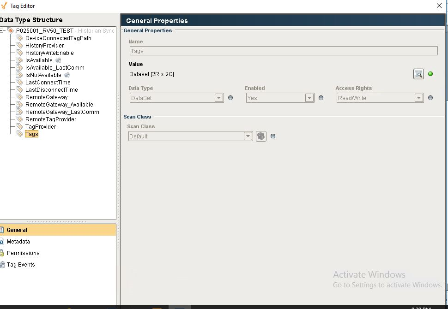Select IsAvailable_LastComm tag

(55, 68)
